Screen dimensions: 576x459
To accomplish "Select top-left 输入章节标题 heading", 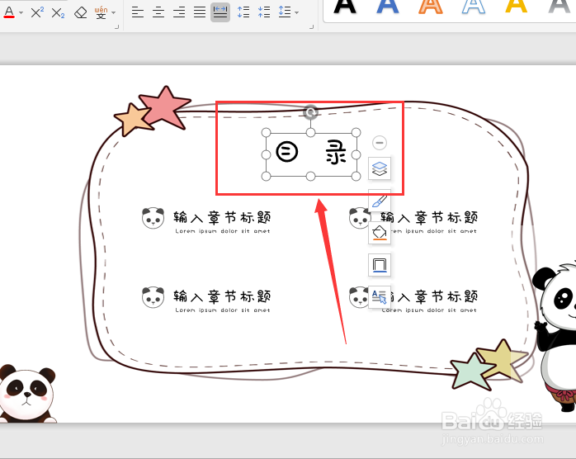I will click(222, 218).
